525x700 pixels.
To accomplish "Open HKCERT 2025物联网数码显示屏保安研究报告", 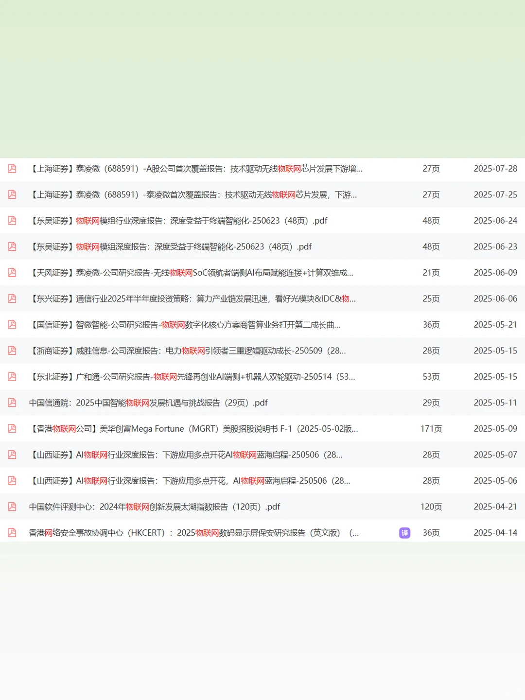I will (194, 533).
